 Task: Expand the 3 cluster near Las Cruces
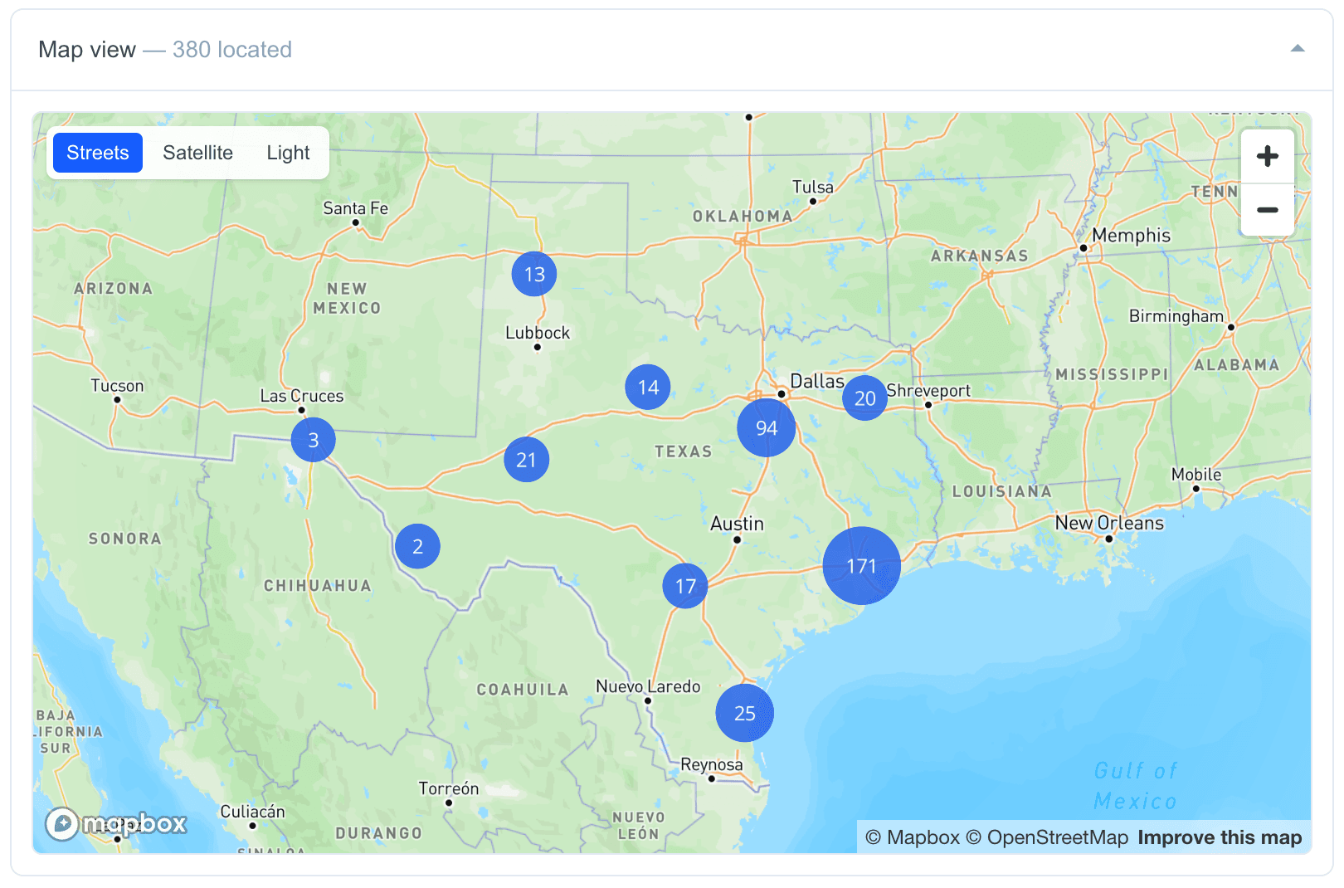point(314,440)
